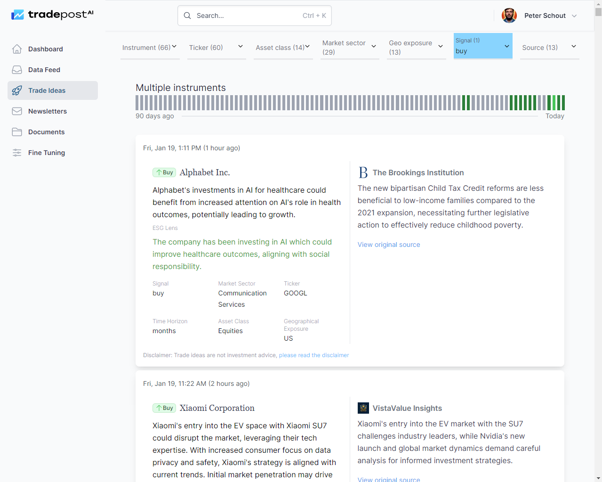Click The Brookings Institution source name
The height and width of the screenshot is (482, 602).
click(418, 172)
